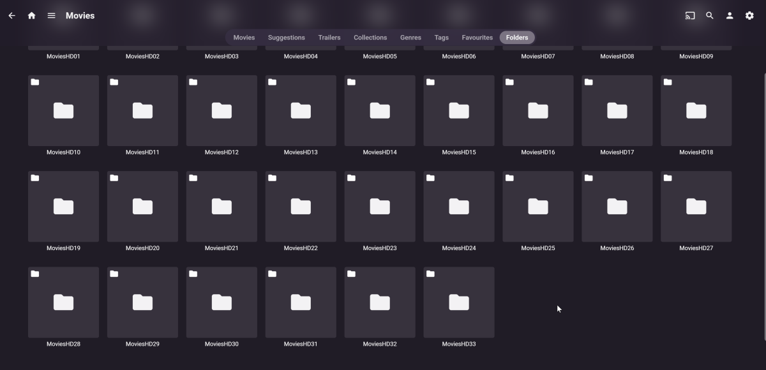Click the MoviesHD14 folder label
This screenshot has width=766, height=370.
[379, 152]
